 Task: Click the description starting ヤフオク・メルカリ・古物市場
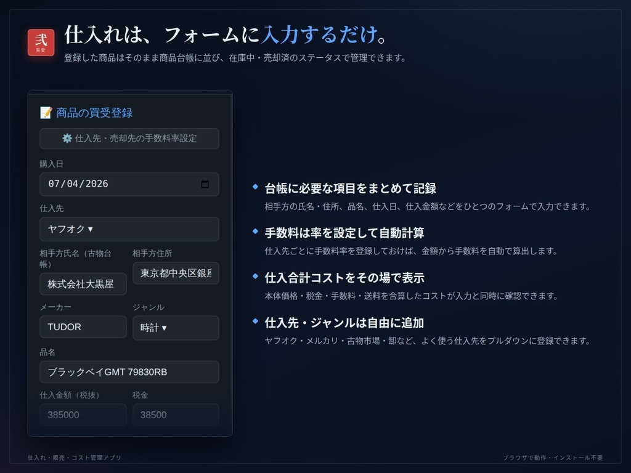tap(428, 341)
